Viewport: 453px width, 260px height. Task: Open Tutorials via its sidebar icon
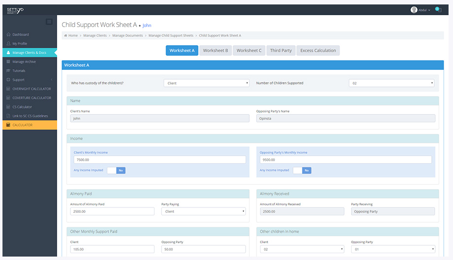tap(8, 71)
